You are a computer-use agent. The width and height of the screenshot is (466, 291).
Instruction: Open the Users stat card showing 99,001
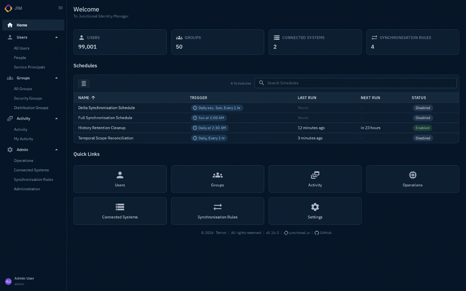tap(120, 42)
